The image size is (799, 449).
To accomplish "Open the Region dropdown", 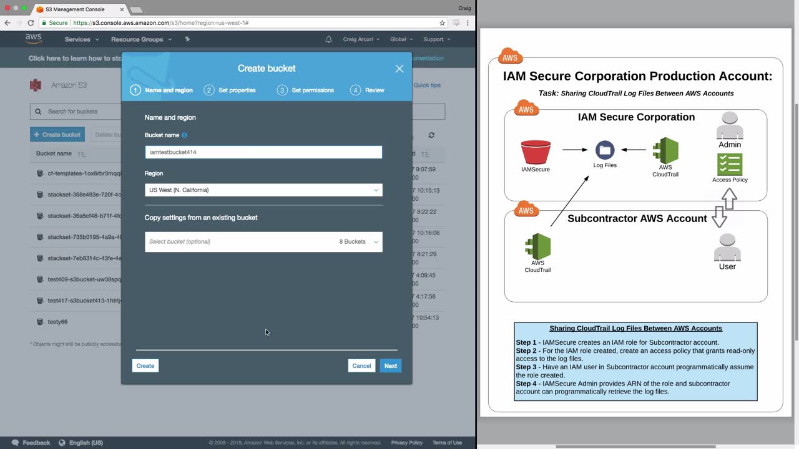I will pyautogui.click(x=263, y=190).
